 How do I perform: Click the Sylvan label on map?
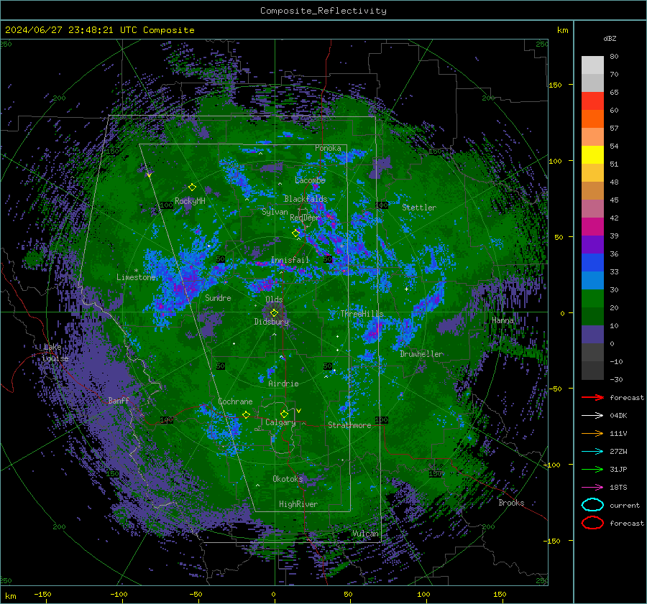(x=275, y=212)
